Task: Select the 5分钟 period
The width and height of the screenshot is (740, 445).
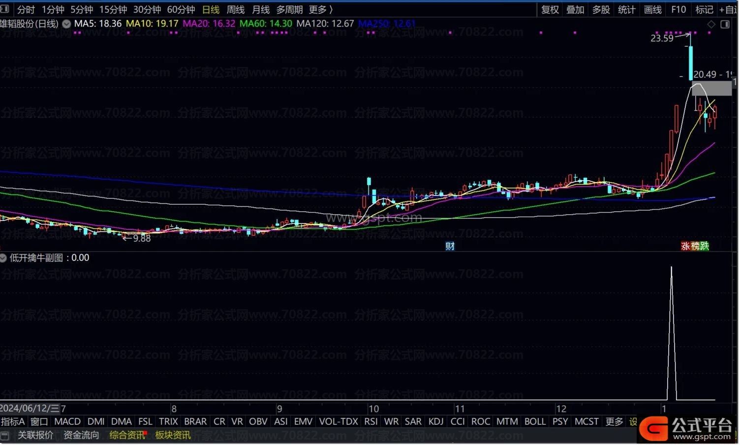Action: click(82, 9)
